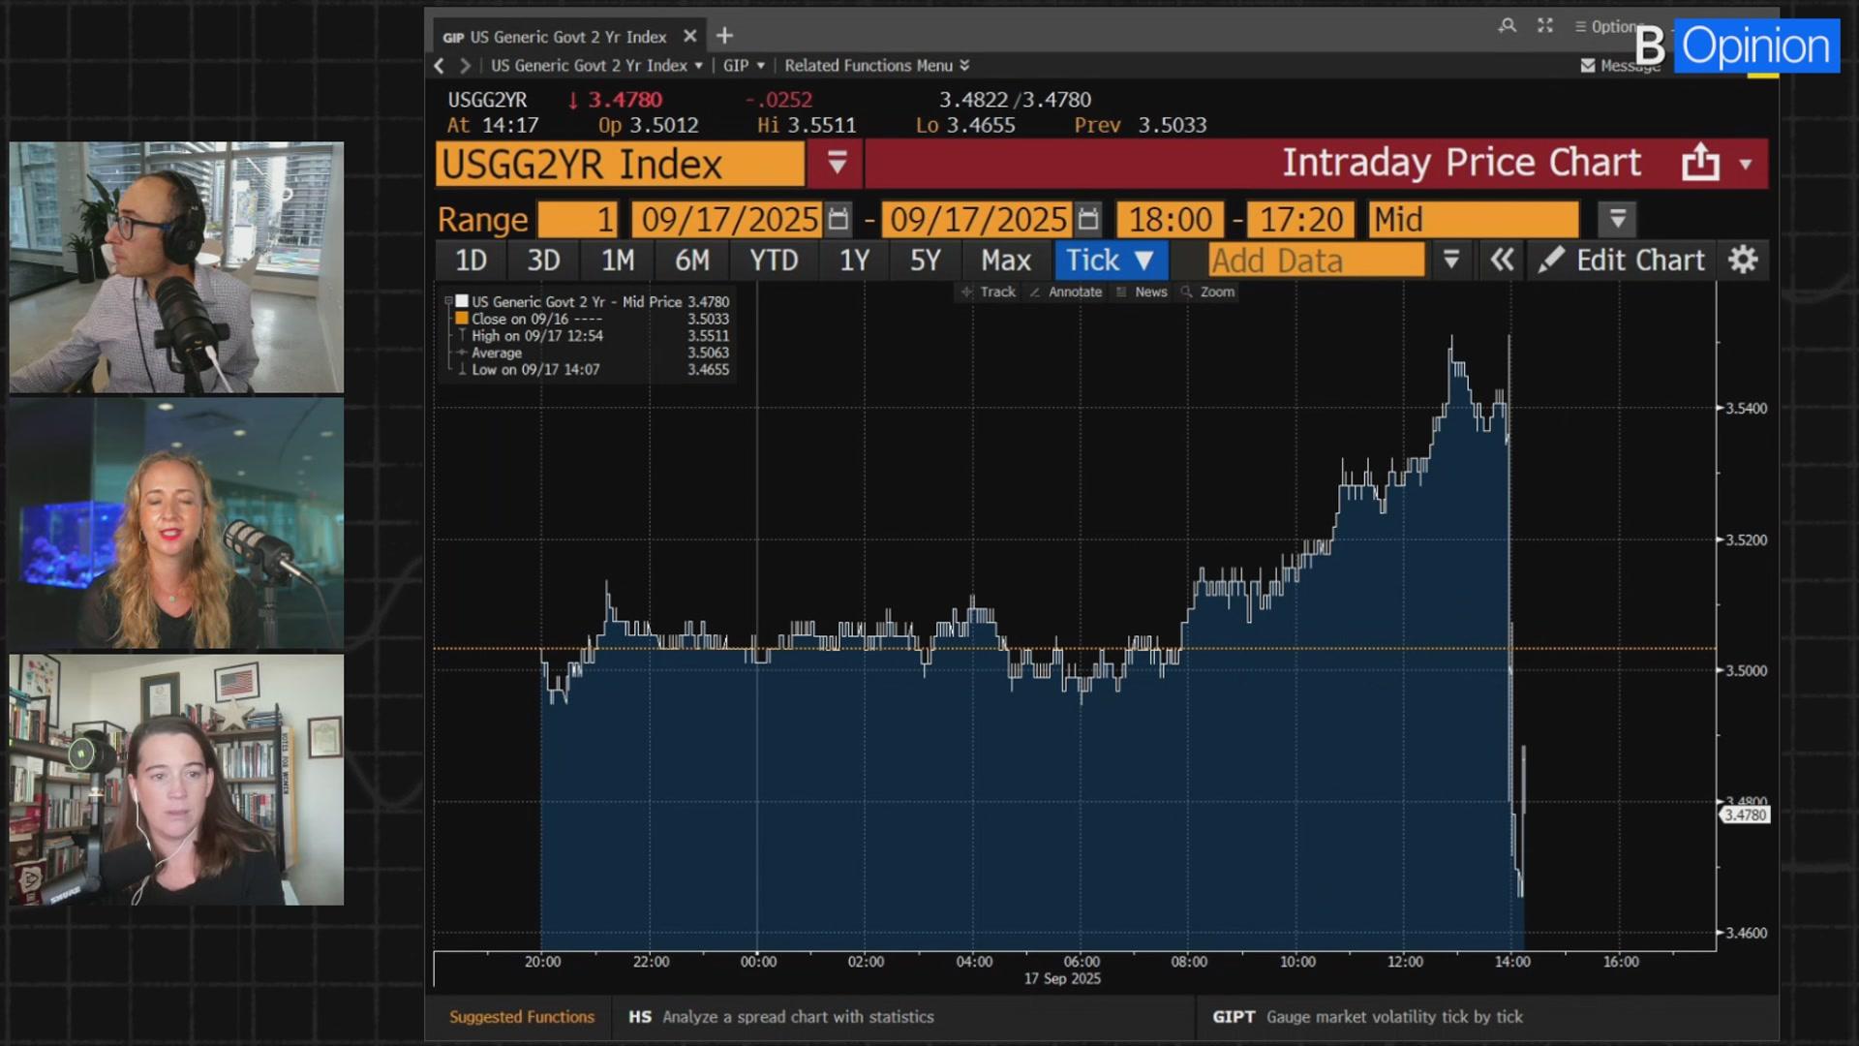Open start date calendar picker
The height and width of the screenshot is (1046, 1859).
(x=838, y=220)
